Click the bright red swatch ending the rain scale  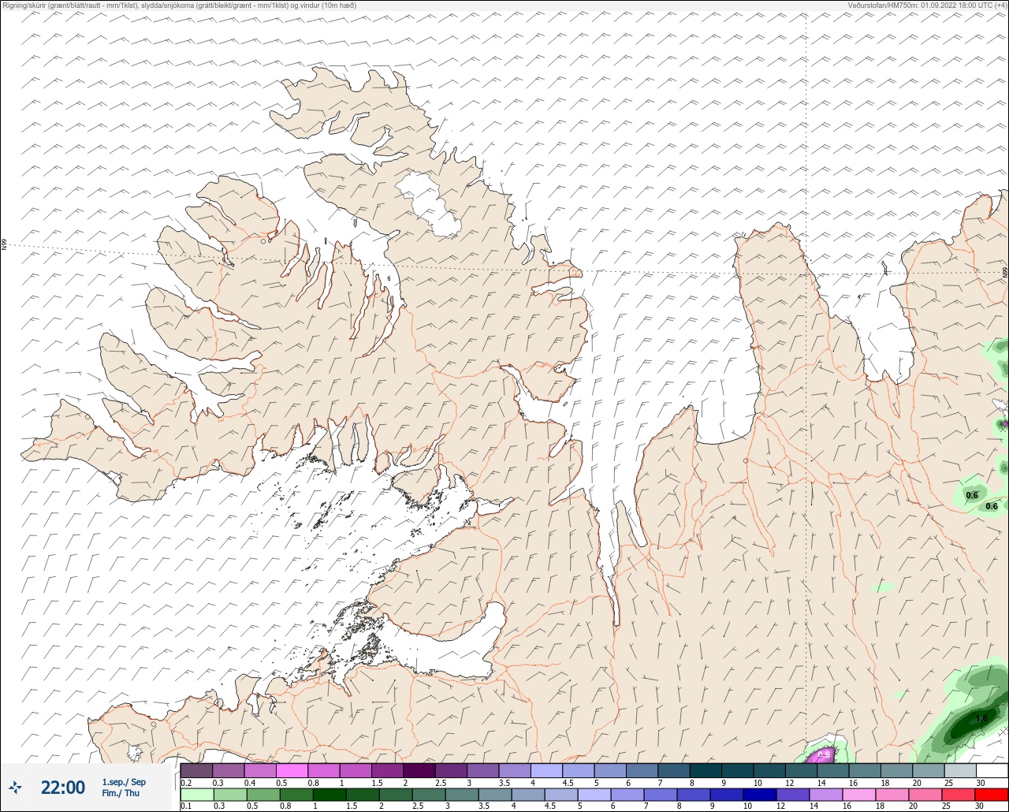[x=992, y=795]
